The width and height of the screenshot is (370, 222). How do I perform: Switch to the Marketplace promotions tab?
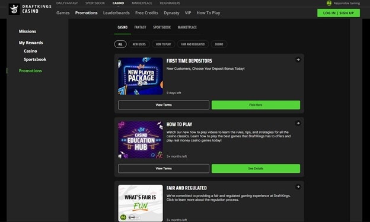(187, 27)
